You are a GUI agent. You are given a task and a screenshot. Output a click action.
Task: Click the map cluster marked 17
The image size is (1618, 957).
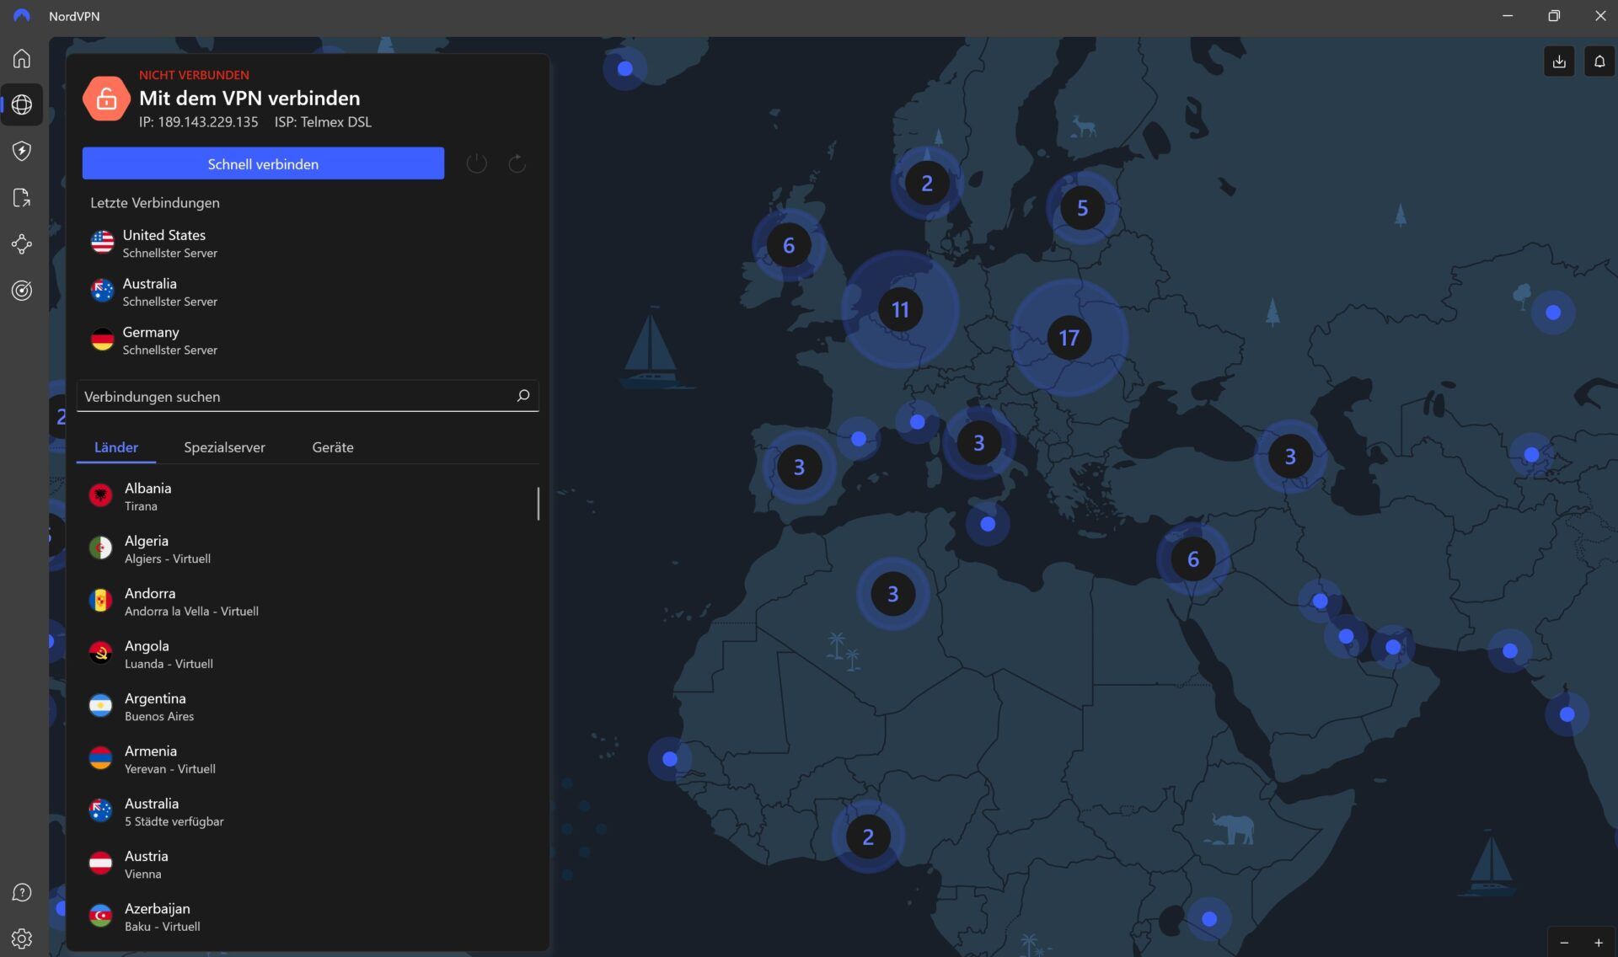tap(1069, 338)
